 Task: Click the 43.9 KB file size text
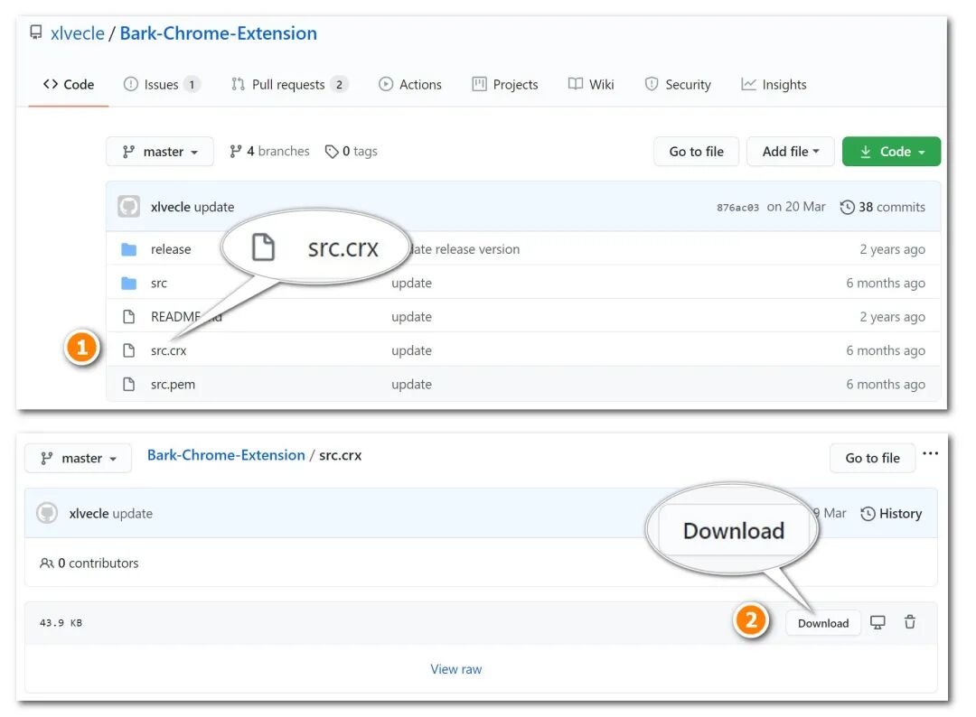point(61,623)
